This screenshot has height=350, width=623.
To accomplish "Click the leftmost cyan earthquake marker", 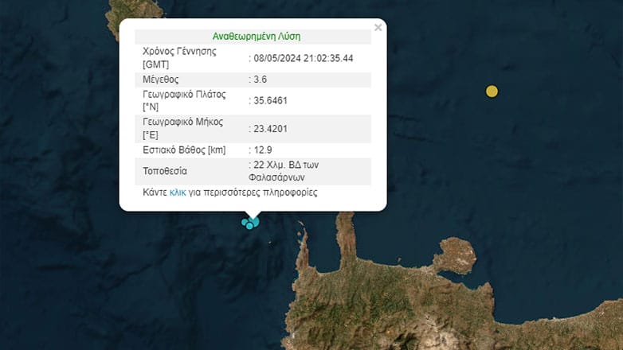I will 245,222.
